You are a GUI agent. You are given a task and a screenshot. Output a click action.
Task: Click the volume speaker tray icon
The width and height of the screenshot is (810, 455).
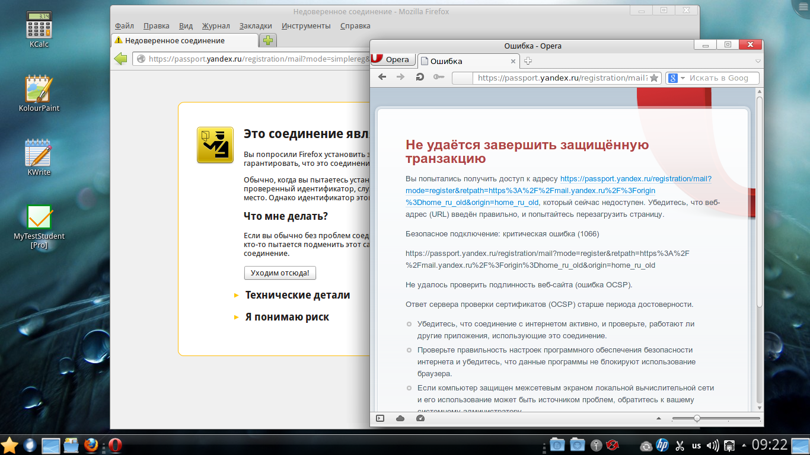point(713,446)
